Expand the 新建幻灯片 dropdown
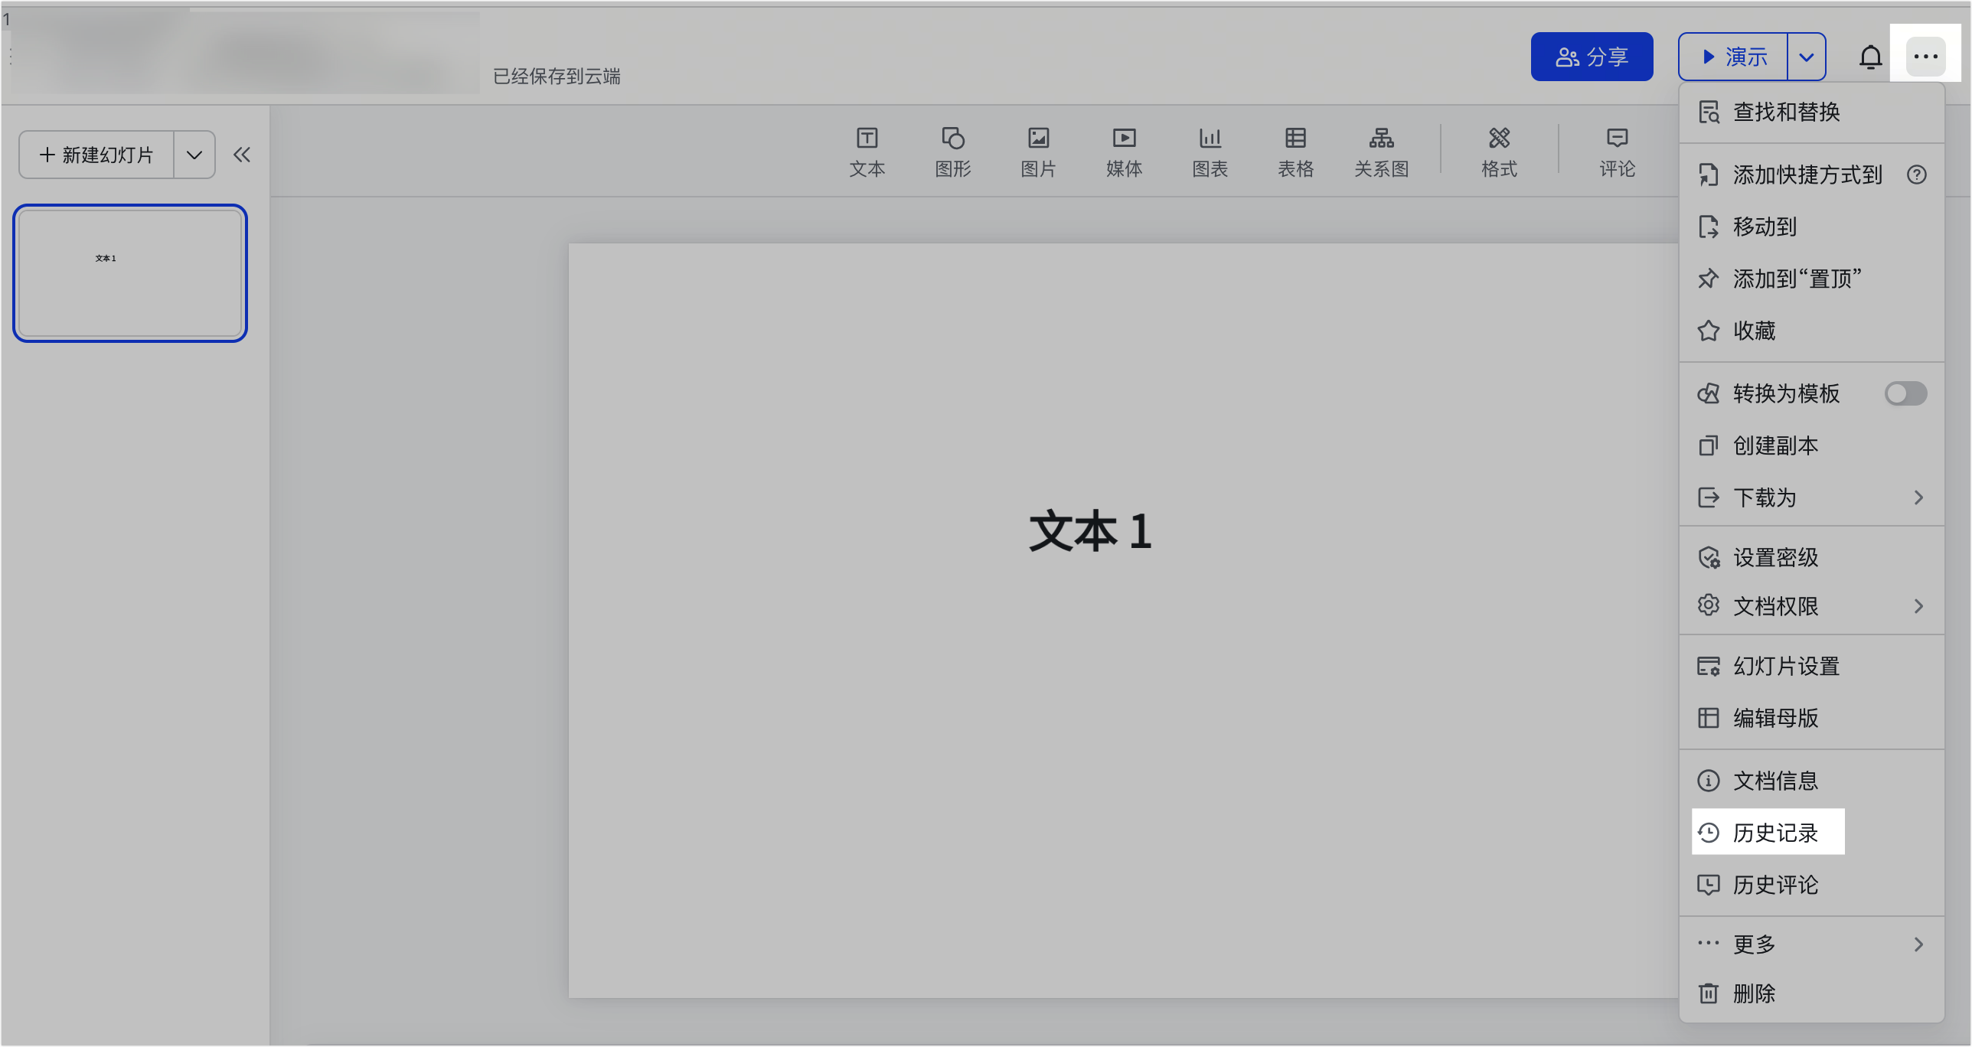The image size is (1972, 1047). coord(194,154)
